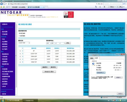The image size is (127, 102).
Task: Select the radio for row 2 13337-TCP
Action: click(20, 54)
